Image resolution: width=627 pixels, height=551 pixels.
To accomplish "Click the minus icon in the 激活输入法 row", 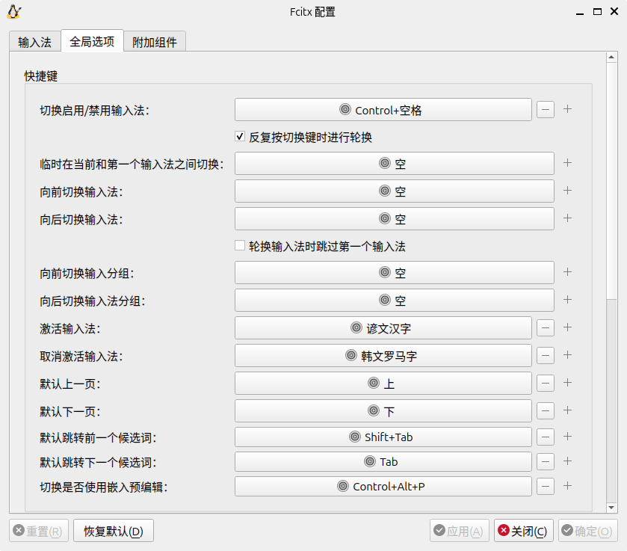I will (546, 328).
